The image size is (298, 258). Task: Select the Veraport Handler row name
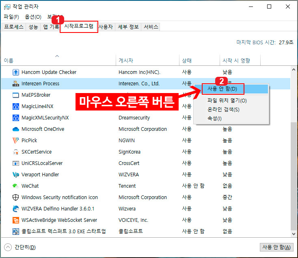coord(40,175)
